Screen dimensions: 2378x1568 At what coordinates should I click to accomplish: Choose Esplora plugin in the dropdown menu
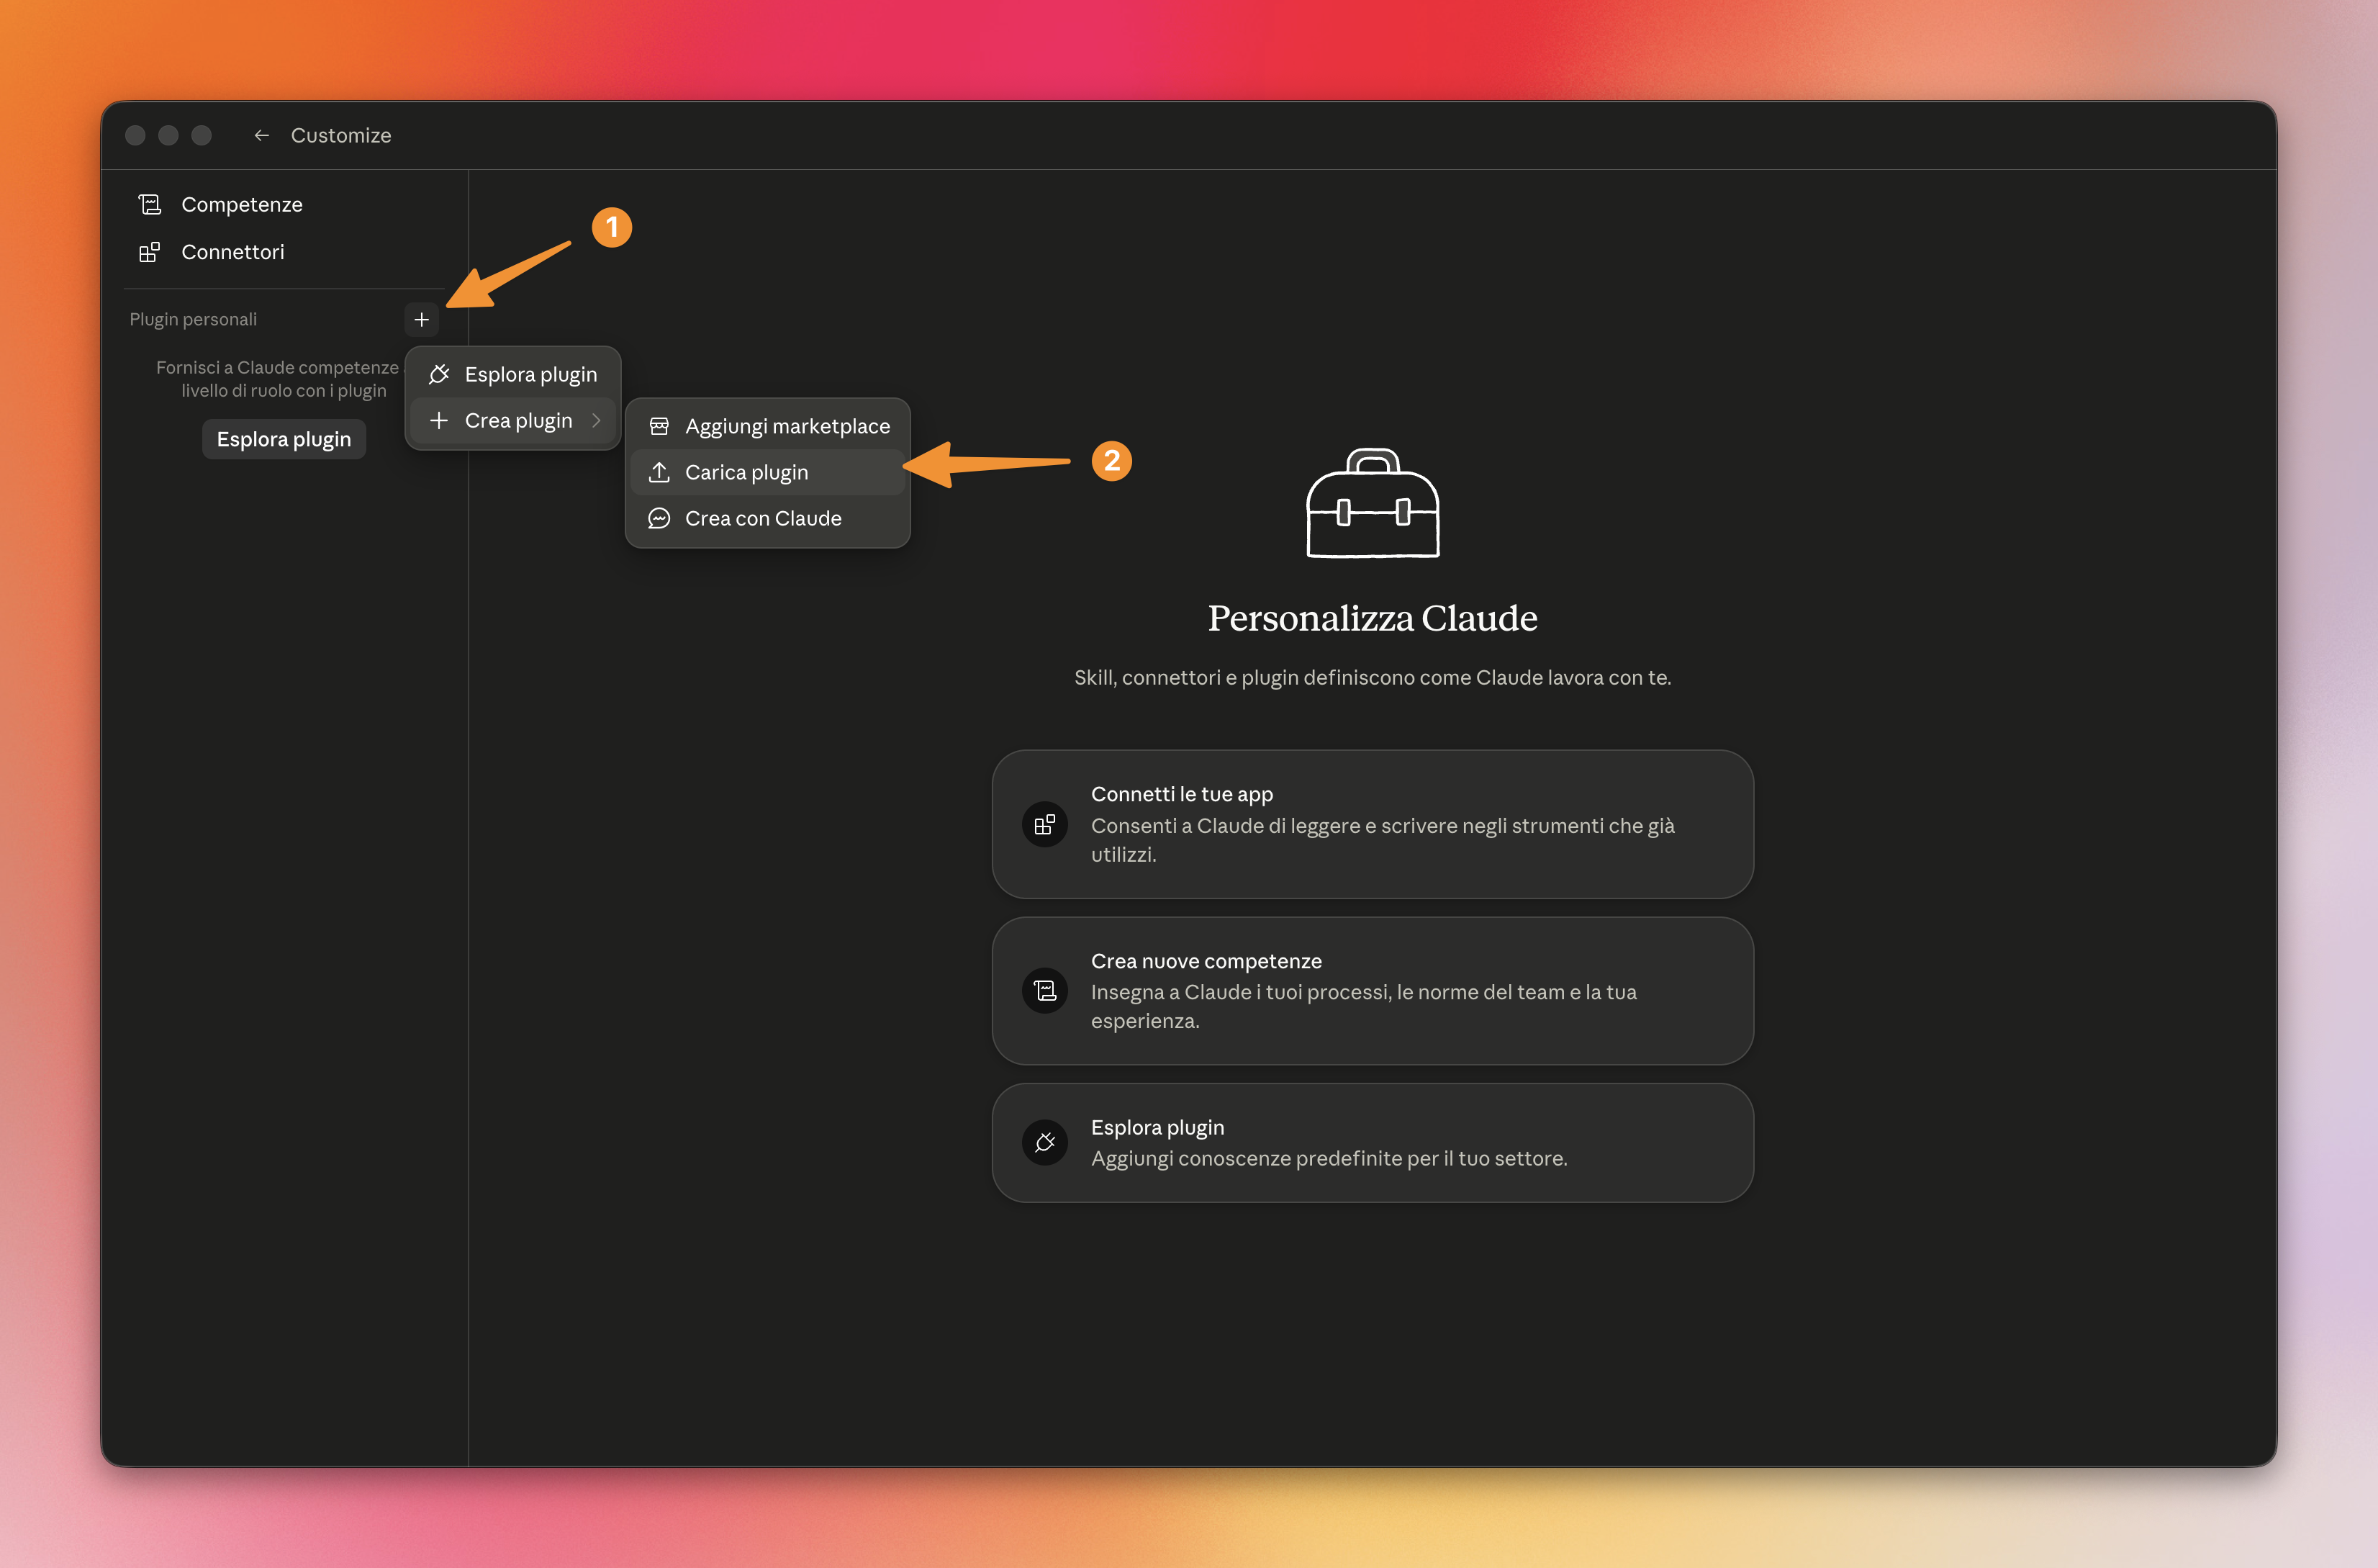pos(512,374)
